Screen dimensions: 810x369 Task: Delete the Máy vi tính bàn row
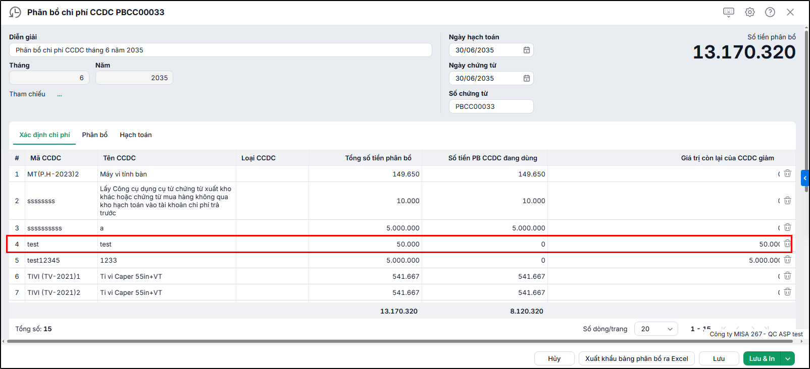coord(787,173)
